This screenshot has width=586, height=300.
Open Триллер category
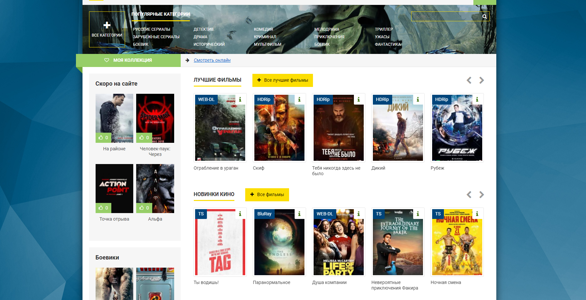point(384,29)
